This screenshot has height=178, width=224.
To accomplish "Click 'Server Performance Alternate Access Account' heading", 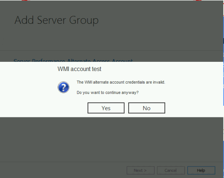I will pos(73,61).
